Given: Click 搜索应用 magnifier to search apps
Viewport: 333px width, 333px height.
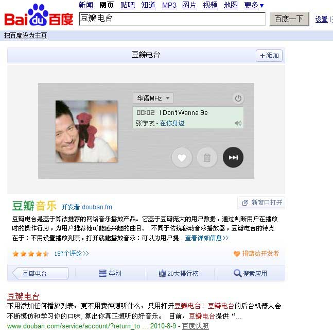Looking at the screenshot, I should pyautogui.click(x=250, y=273).
